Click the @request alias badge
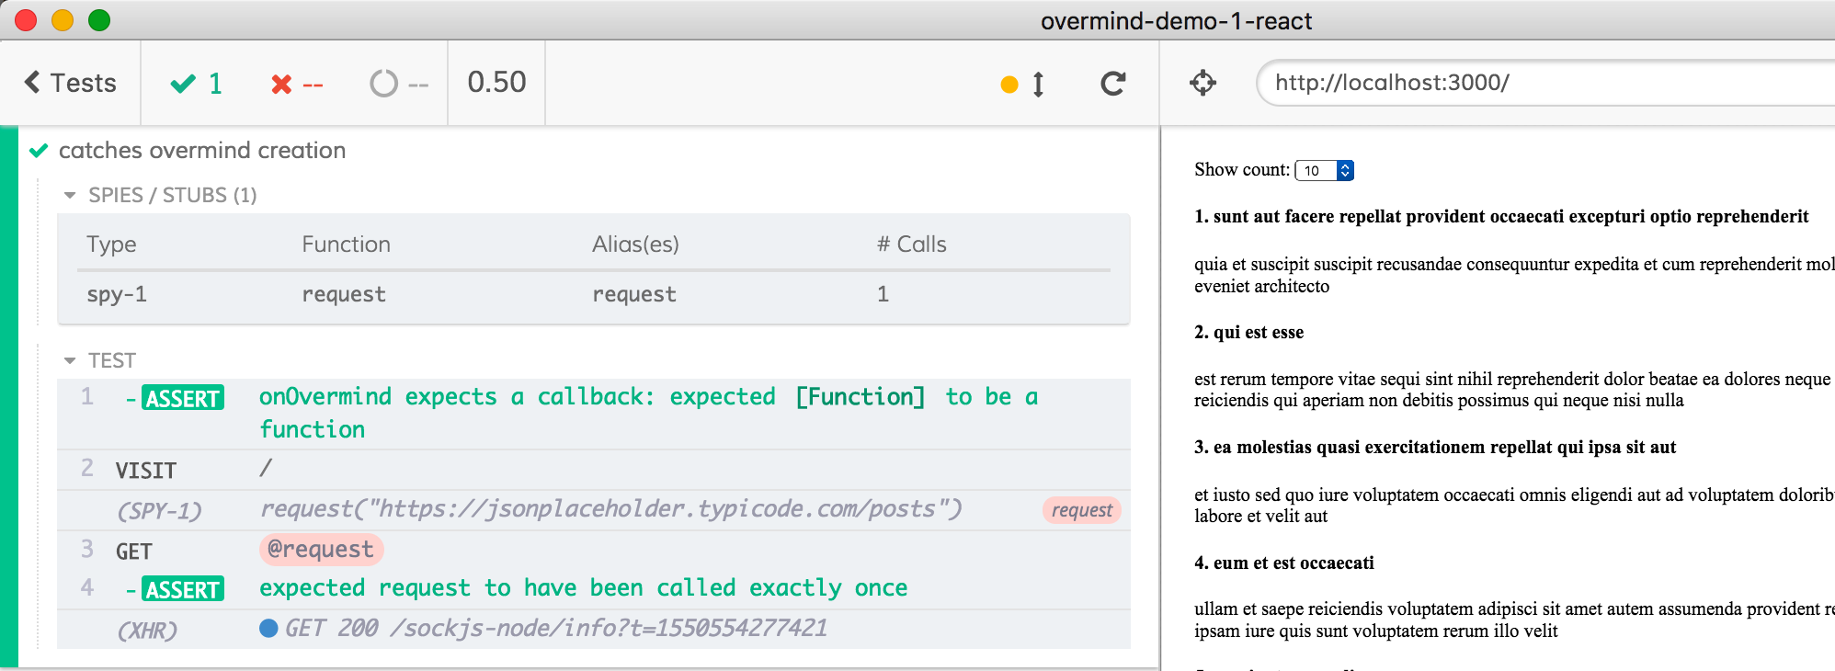The width and height of the screenshot is (1835, 671). tap(321, 550)
